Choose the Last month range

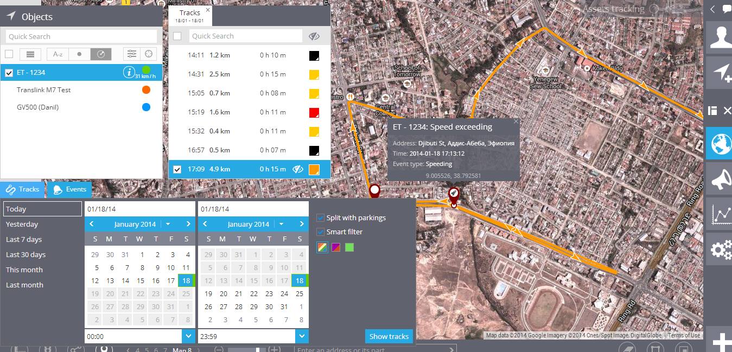[24, 285]
